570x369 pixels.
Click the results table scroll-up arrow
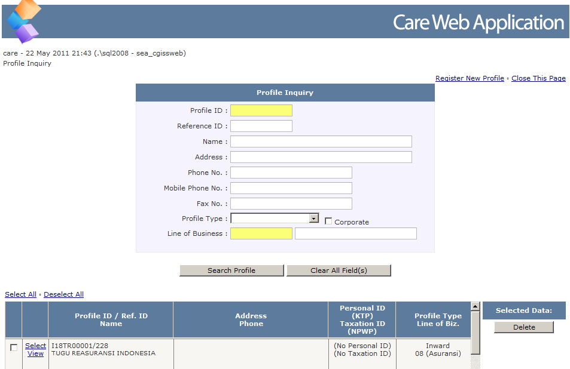475,307
